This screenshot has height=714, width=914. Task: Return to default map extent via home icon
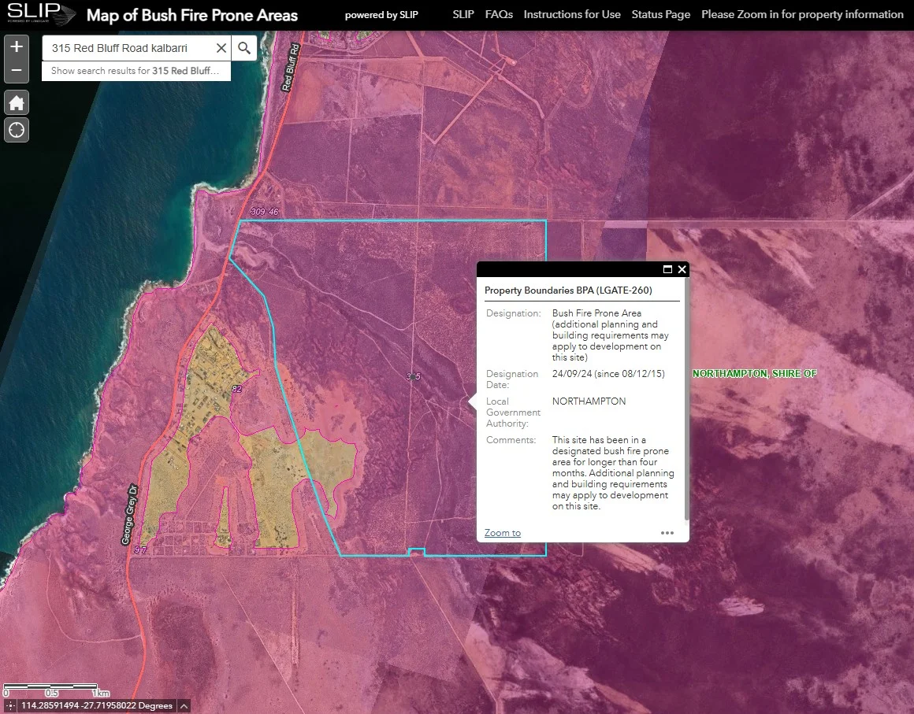[x=16, y=102]
